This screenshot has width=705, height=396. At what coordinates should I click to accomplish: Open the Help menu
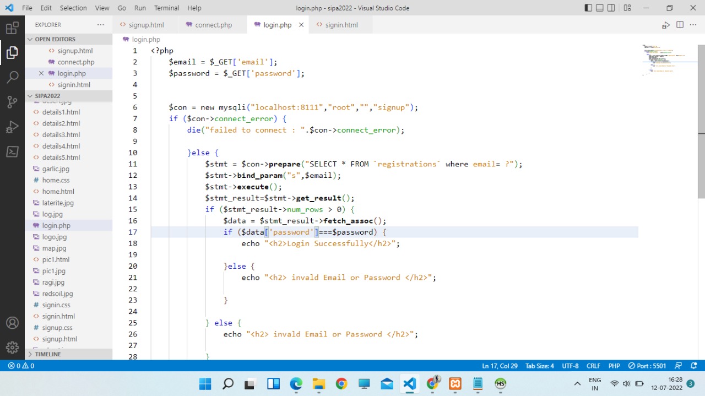194,8
